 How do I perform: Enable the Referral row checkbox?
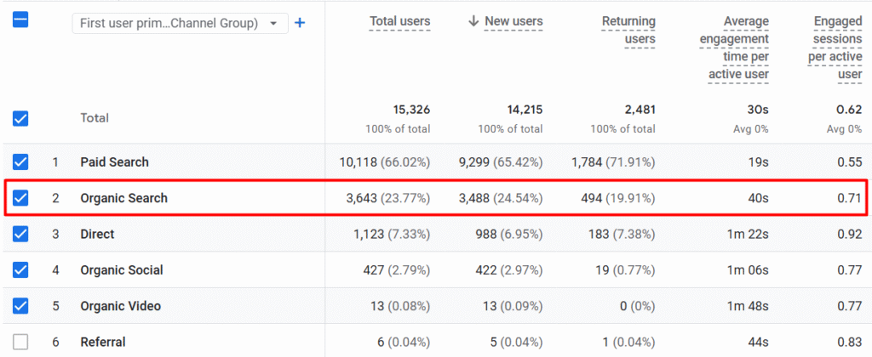(x=20, y=342)
